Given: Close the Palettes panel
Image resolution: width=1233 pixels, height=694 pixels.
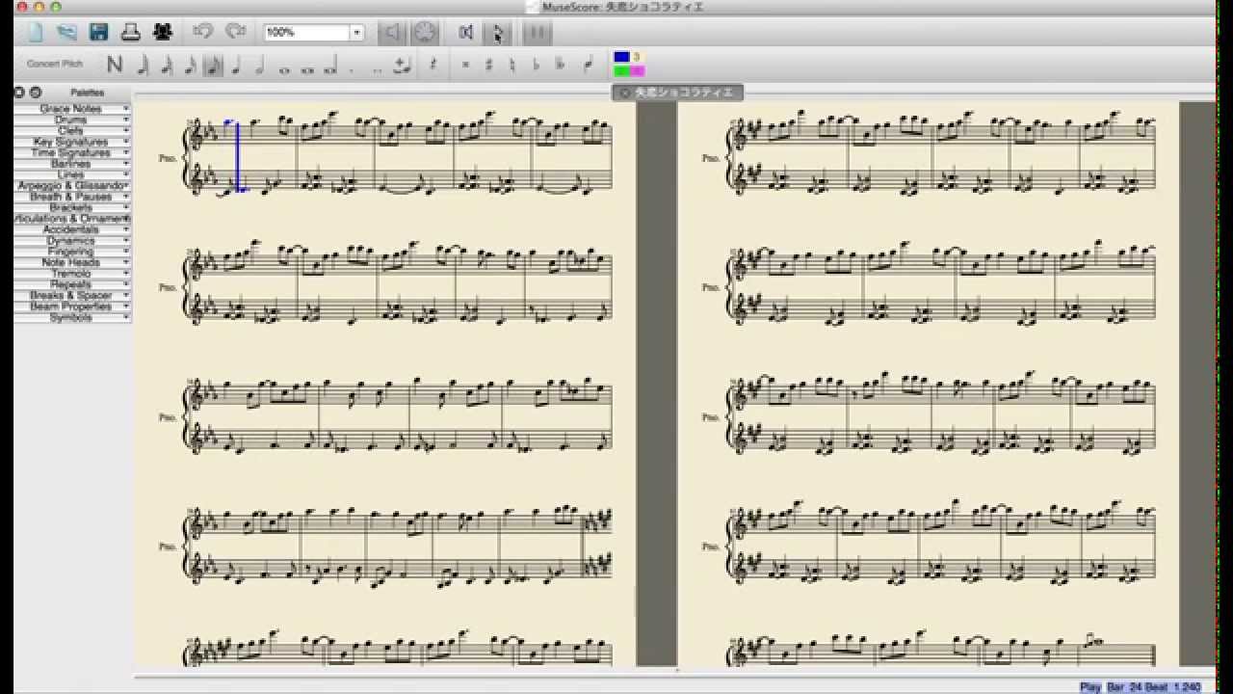Looking at the screenshot, I should pyautogui.click(x=19, y=93).
